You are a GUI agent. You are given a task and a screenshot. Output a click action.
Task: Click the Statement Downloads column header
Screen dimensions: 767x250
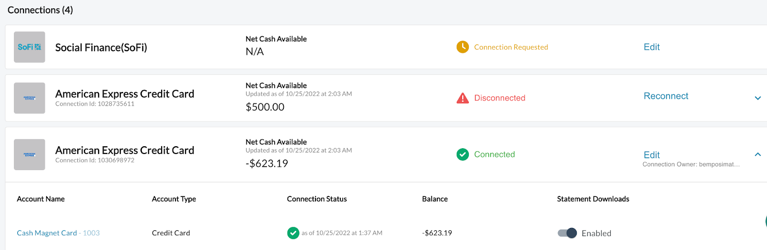[593, 199]
